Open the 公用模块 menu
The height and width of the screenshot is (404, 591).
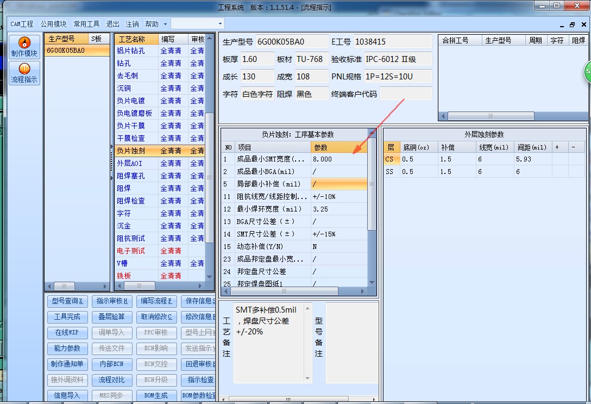(x=54, y=24)
